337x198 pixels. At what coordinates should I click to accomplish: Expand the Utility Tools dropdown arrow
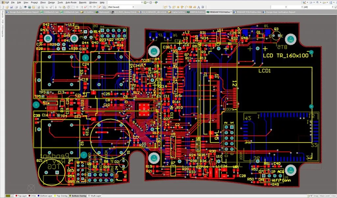point(307,2)
